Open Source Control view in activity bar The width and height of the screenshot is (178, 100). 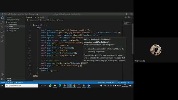(x=3, y=27)
